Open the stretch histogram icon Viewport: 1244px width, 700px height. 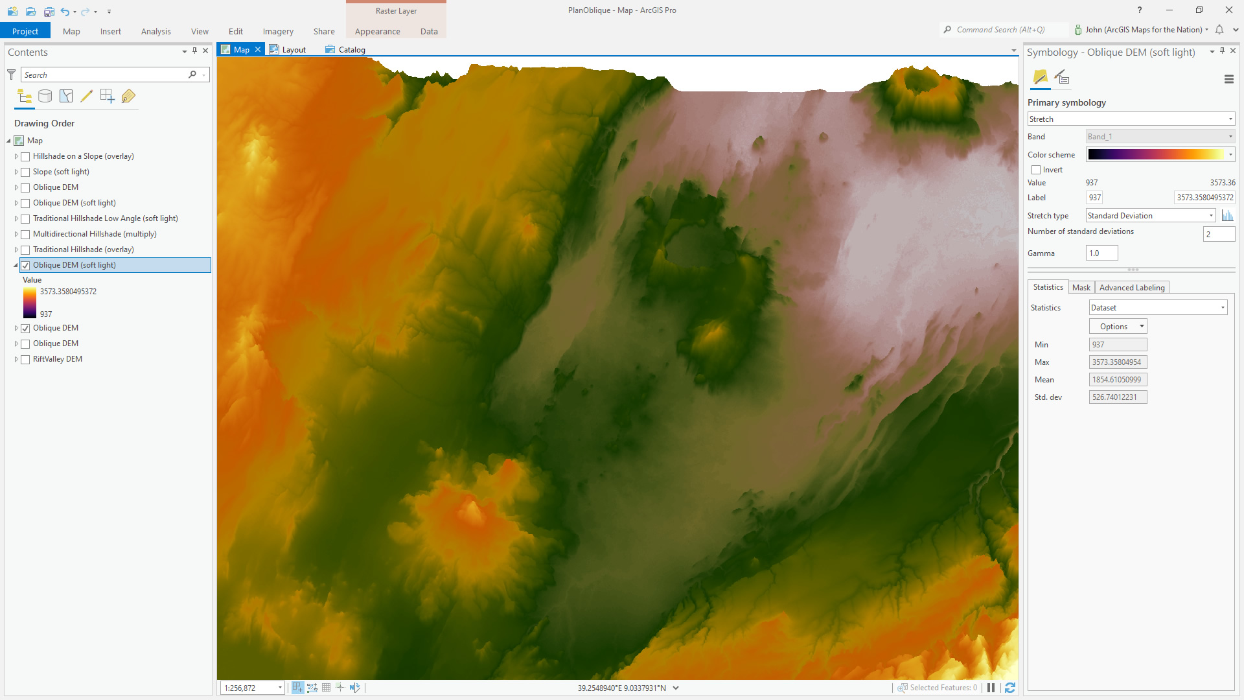click(1227, 216)
